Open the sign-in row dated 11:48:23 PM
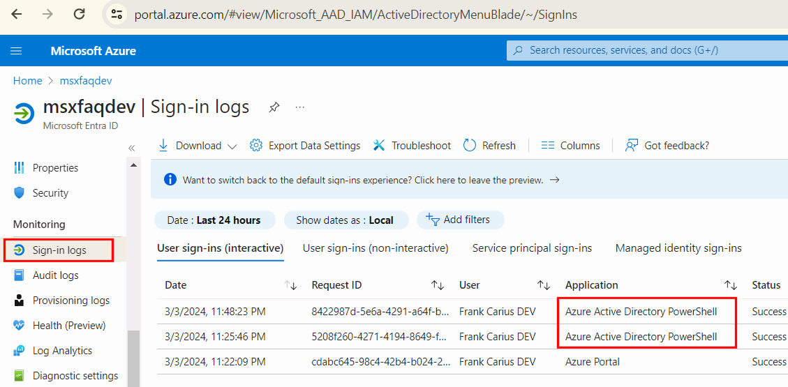The height and width of the screenshot is (387, 788). [473, 312]
